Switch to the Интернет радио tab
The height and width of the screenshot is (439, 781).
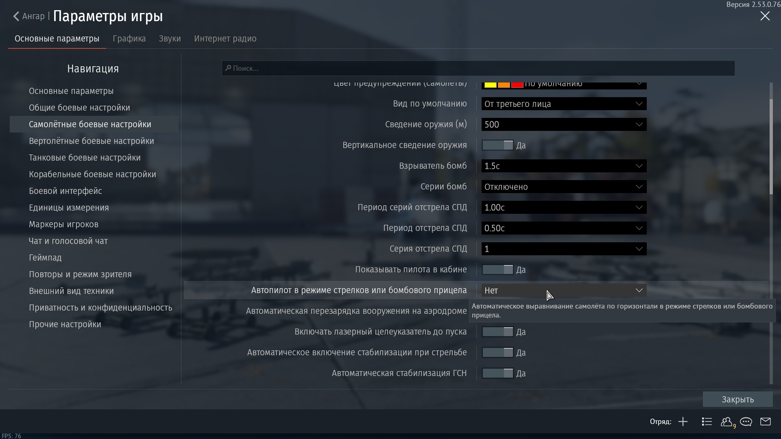coord(225,39)
